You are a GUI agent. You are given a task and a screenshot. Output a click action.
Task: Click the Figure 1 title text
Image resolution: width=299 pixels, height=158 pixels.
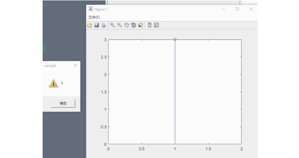coord(101,9)
